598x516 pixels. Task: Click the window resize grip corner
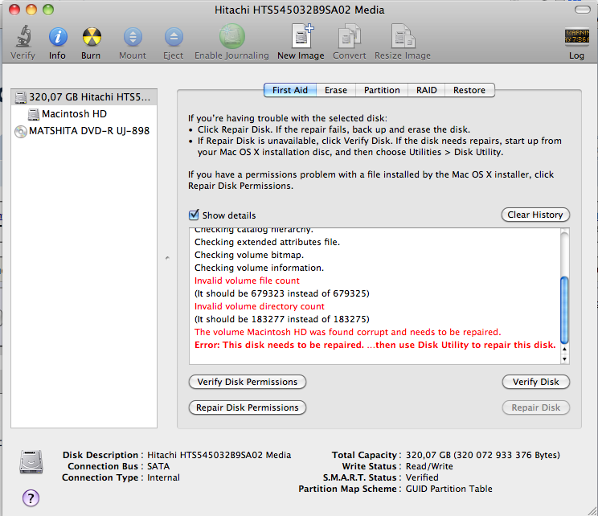click(592, 510)
